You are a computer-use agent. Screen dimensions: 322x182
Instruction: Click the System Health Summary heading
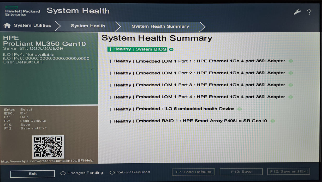pos(157,38)
